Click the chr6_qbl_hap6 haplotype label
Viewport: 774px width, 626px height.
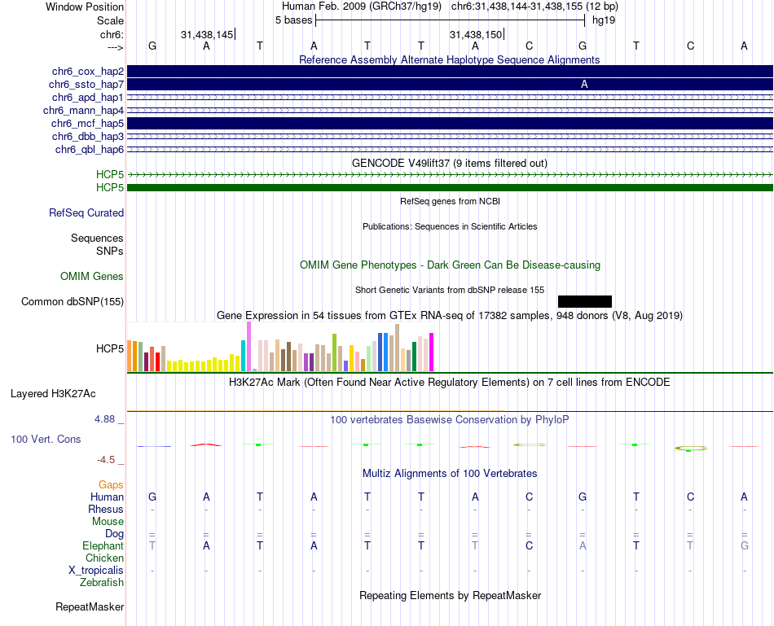(90, 150)
